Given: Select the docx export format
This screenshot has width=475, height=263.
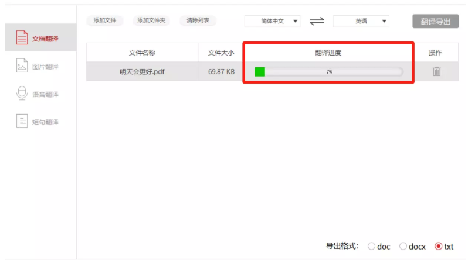Looking at the screenshot, I should tap(403, 247).
